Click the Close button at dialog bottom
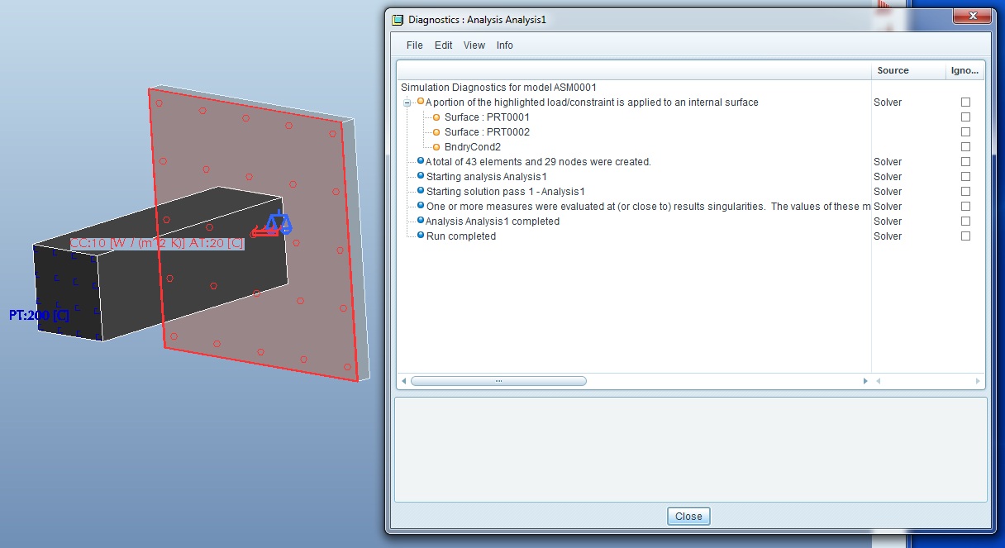1005x548 pixels. point(688,517)
